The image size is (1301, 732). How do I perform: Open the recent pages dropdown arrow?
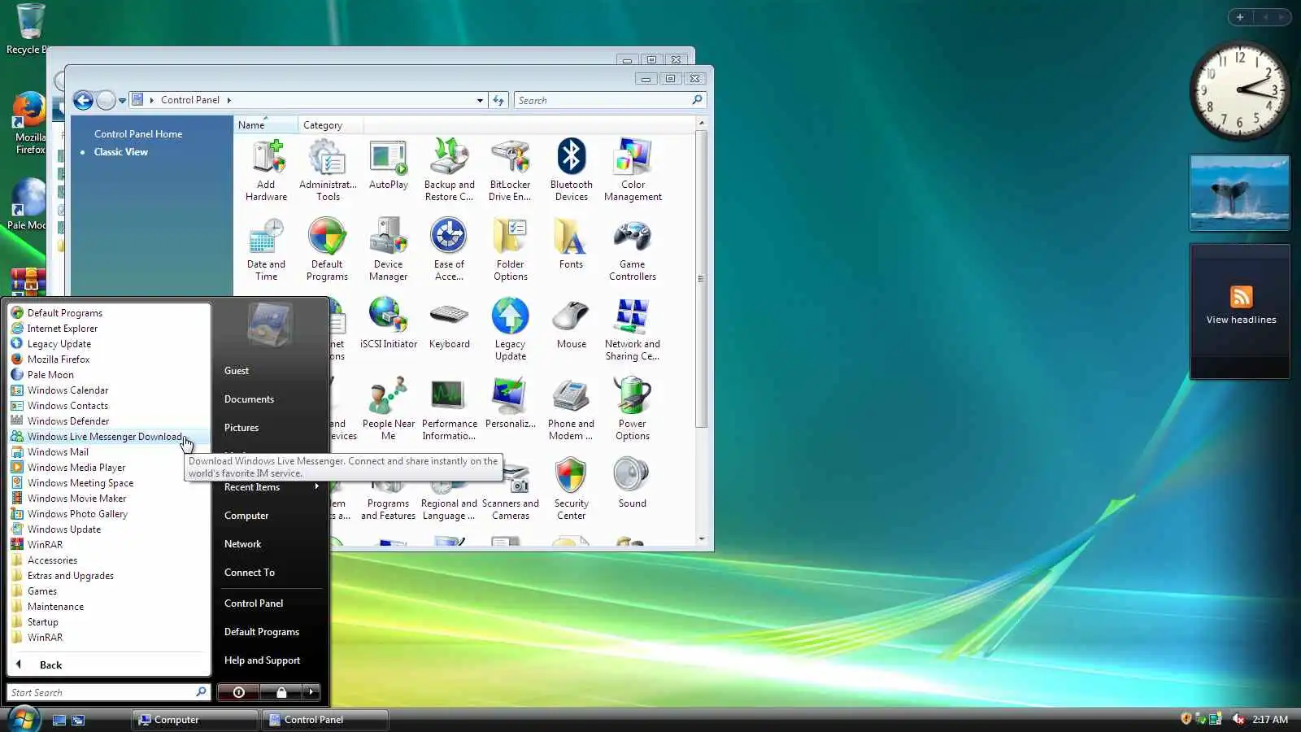(x=122, y=101)
